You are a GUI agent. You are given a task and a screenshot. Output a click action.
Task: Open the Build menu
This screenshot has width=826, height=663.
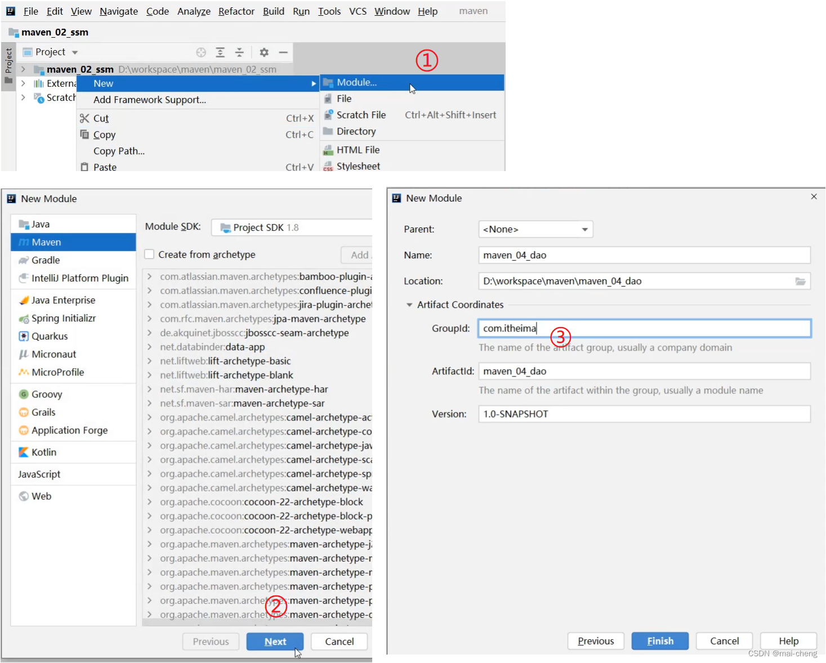point(274,11)
